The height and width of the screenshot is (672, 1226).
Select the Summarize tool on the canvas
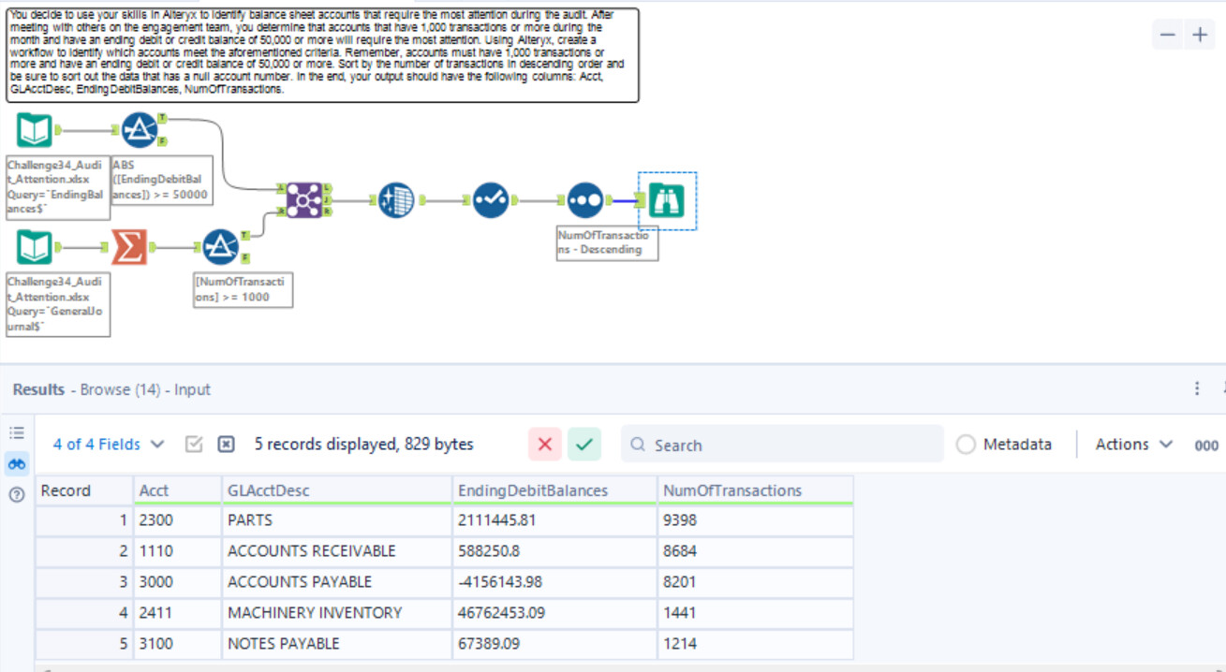pos(129,247)
